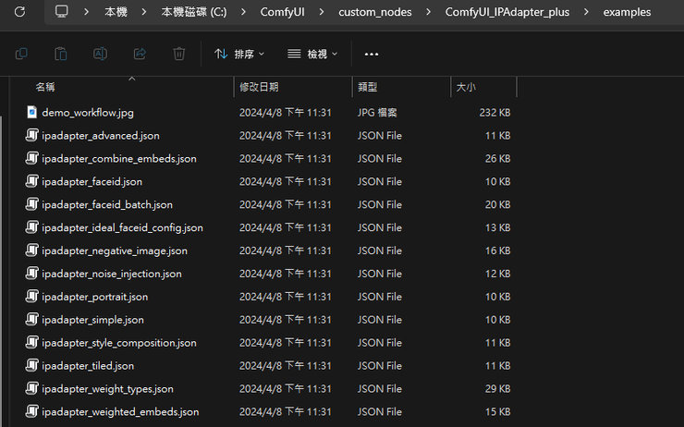Click the share icon in toolbar

pyautogui.click(x=140, y=55)
